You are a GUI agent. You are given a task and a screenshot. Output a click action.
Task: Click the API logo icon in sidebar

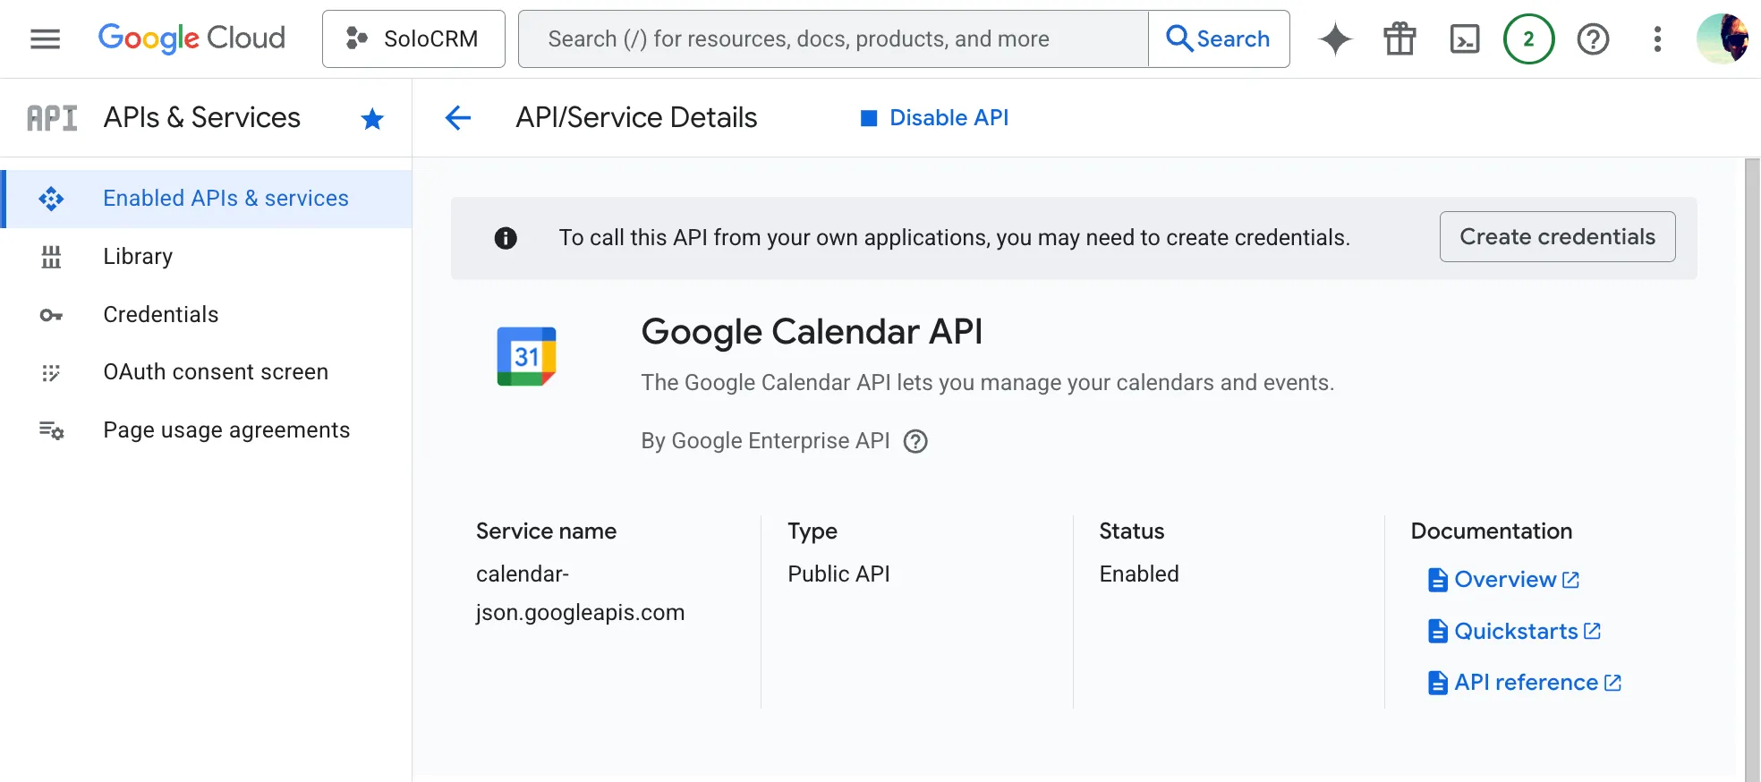click(x=52, y=118)
